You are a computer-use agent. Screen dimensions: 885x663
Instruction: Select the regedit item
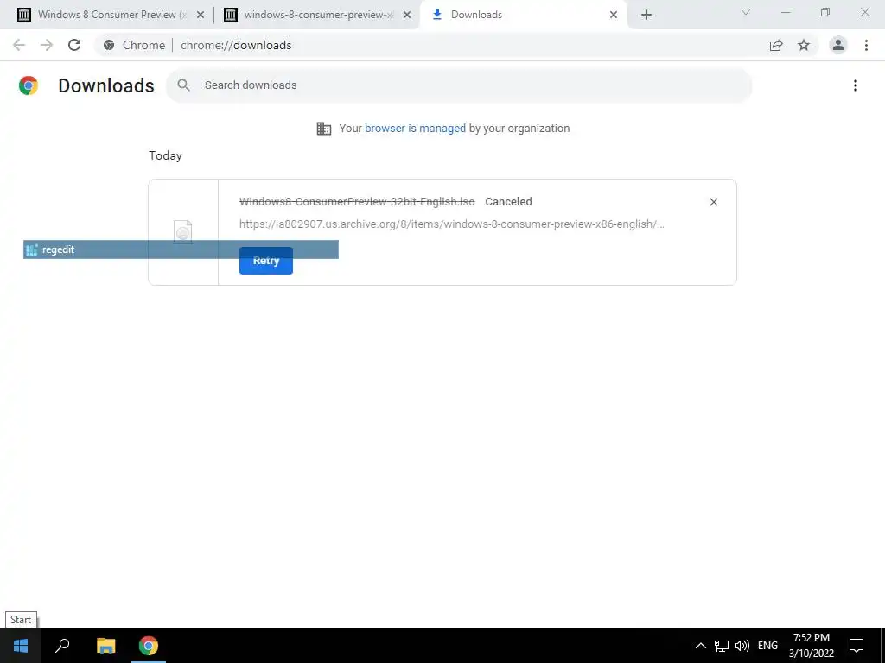click(x=181, y=249)
